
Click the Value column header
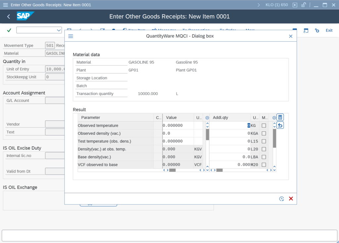point(178,118)
